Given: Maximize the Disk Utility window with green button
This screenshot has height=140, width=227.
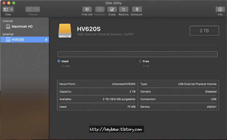Looking at the screenshot, I should click(x=14, y=3).
